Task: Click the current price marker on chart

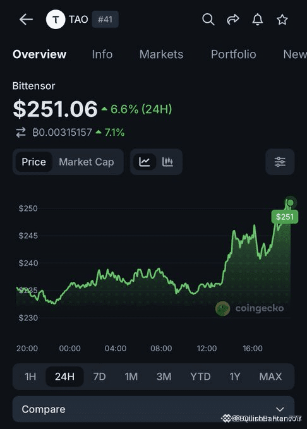Action: click(x=291, y=203)
